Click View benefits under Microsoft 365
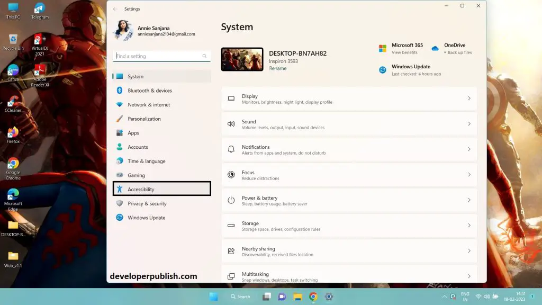This screenshot has height=305, width=542. point(404,52)
